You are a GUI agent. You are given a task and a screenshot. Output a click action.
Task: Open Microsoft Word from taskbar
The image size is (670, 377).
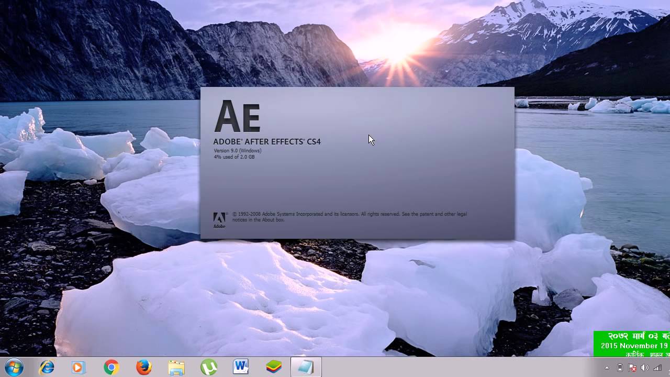[241, 367]
